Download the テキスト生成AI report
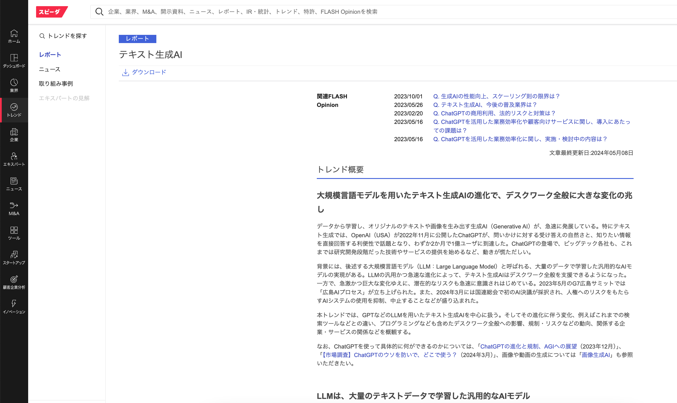 [144, 72]
